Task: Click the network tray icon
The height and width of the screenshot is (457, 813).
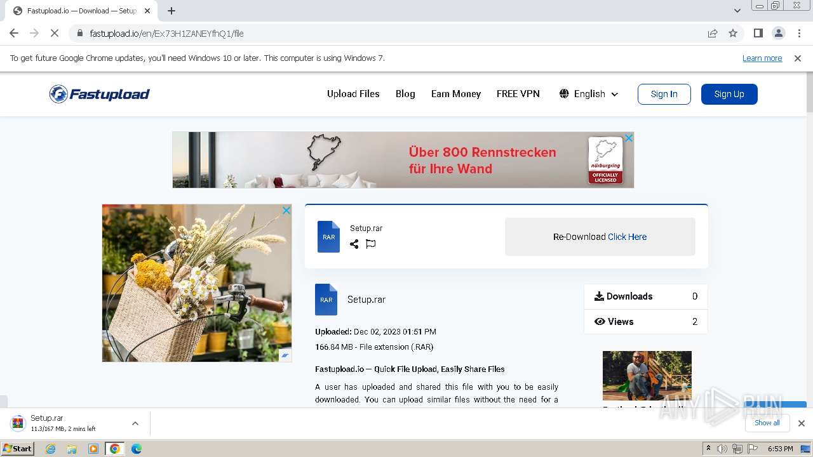Action: [x=737, y=449]
